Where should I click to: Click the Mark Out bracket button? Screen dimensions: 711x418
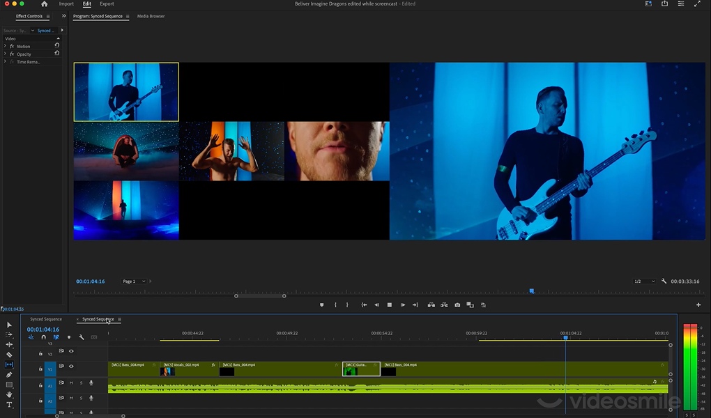coord(347,305)
